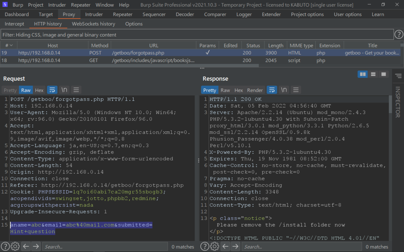Open the response editor options menu
This screenshot has width=404, height=252.
point(296,90)
